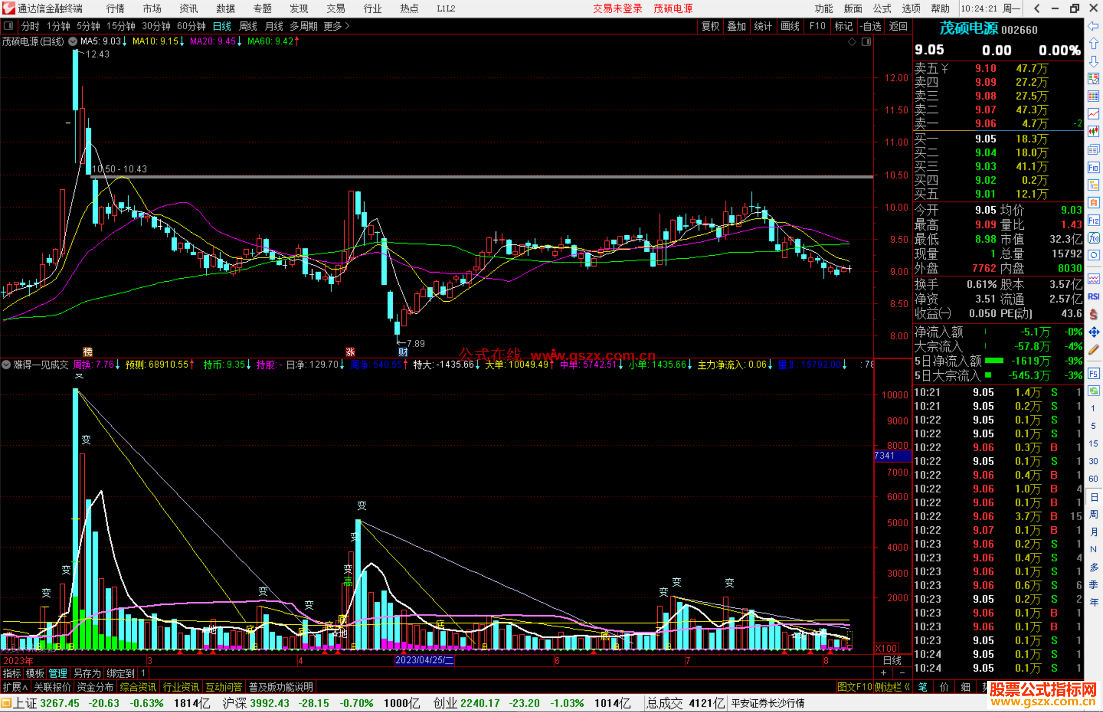The width and height of the screenshot is (1103, 712).
Task: Open the line chart icon in sidebar
Action: pos(1093,114)
